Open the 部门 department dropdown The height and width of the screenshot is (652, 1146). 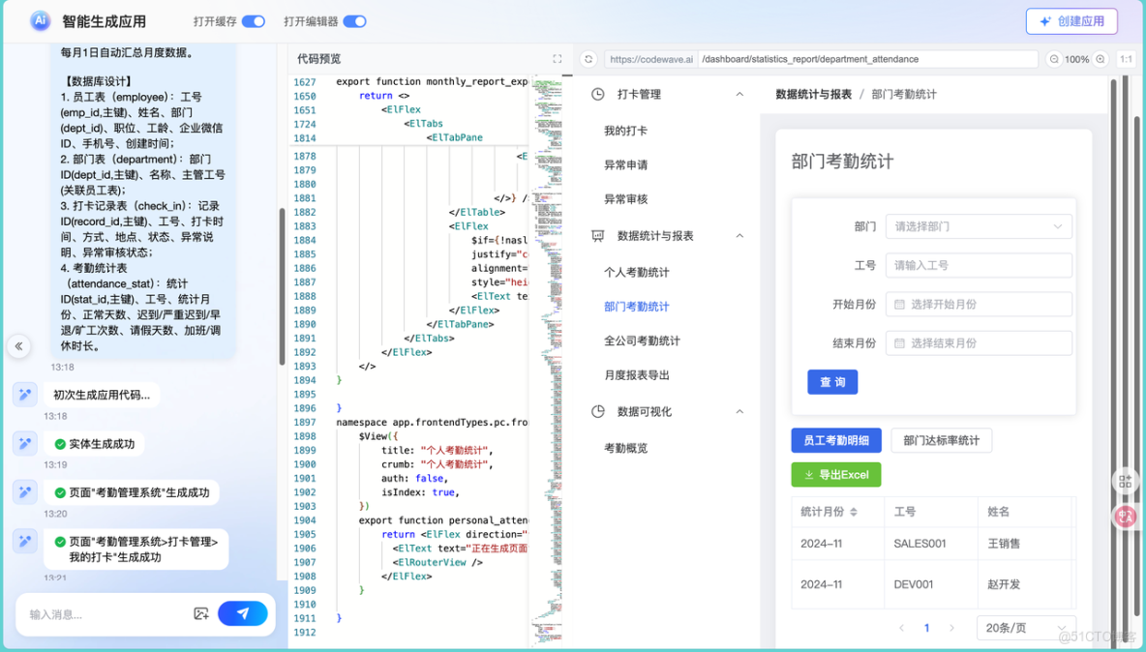979,225
